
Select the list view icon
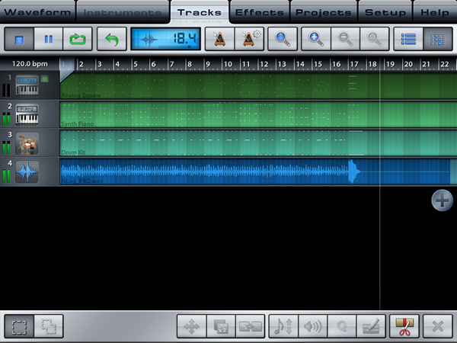coord(408,39)
